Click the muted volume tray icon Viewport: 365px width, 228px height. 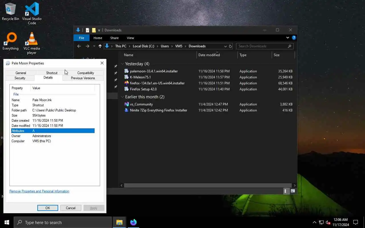click(x=328, y=222)
